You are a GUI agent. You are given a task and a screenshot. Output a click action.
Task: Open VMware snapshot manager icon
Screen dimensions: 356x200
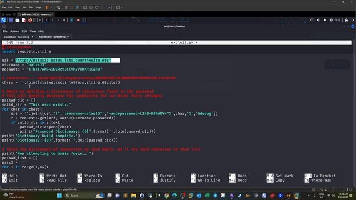(x=77, y=7)
